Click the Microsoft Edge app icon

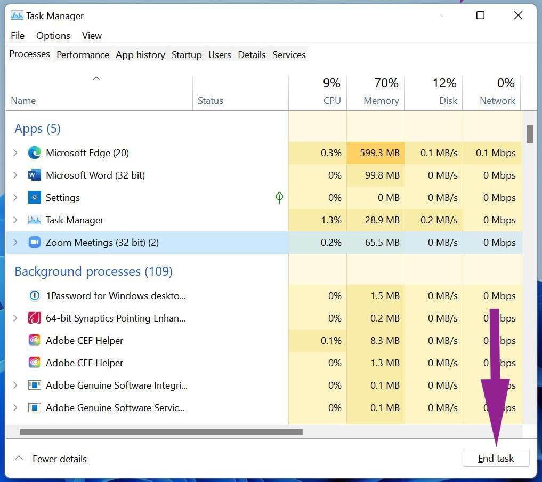[34, 152]
